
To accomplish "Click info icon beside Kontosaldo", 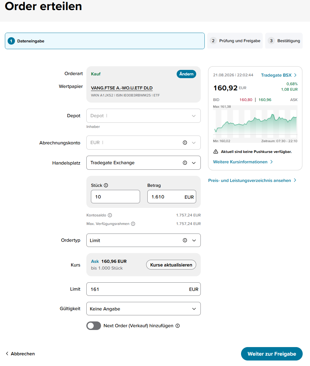I will click(110, 215).
